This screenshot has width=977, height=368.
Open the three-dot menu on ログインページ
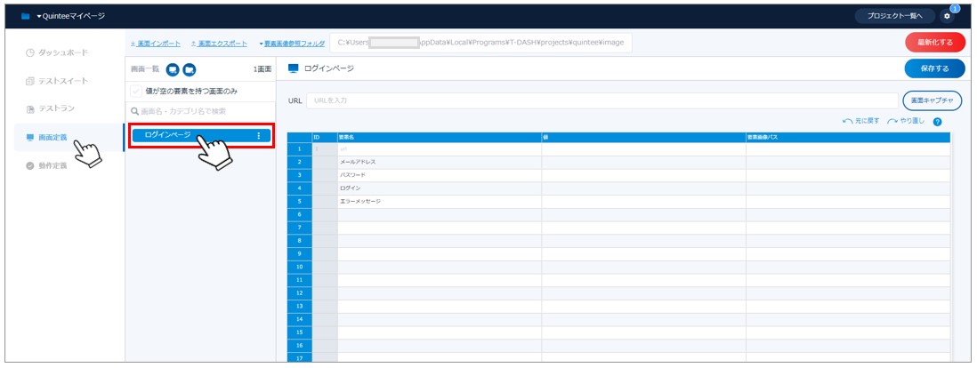259,135
